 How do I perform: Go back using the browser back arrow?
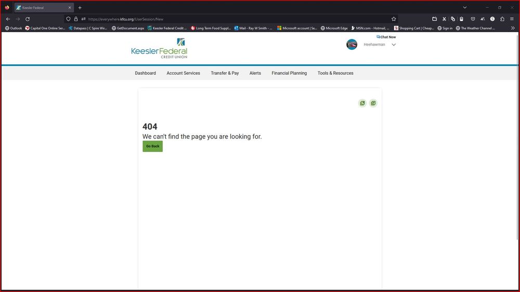[8, 19]
